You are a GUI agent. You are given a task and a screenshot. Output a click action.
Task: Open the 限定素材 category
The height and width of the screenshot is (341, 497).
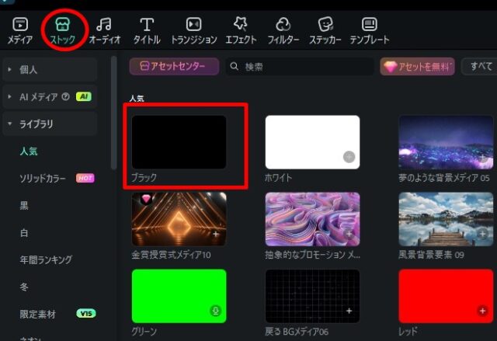(x=38, y=314)
